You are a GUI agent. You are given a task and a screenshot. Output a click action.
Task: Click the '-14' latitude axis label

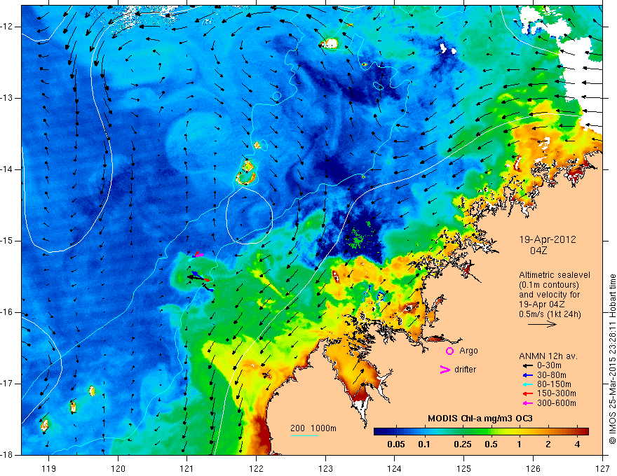7,169
